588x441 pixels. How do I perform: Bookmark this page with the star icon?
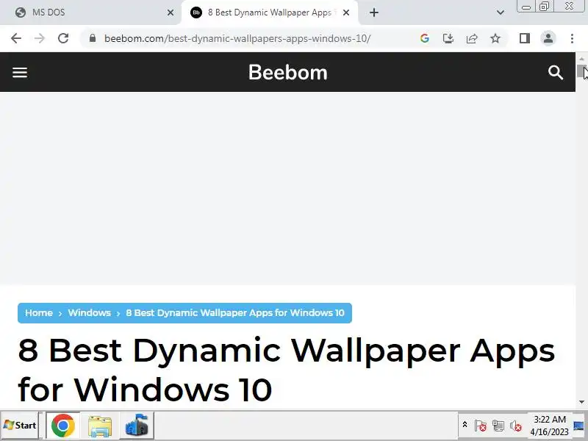point(495,38)
